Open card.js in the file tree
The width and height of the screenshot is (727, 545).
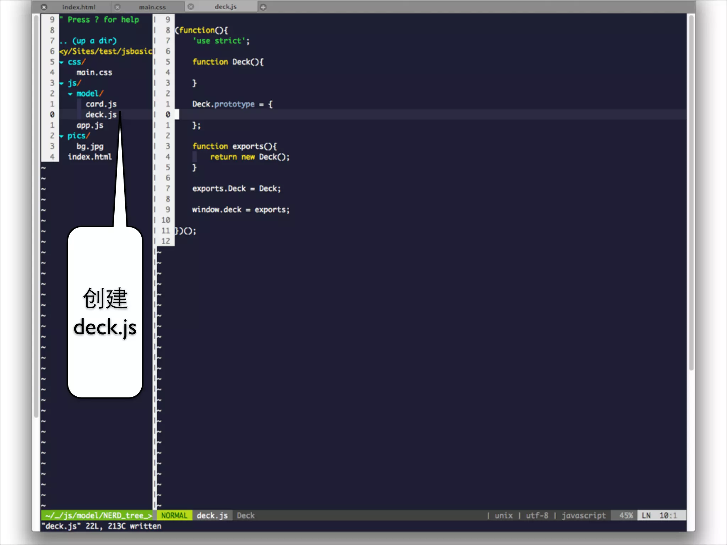[x=101, y=104]
